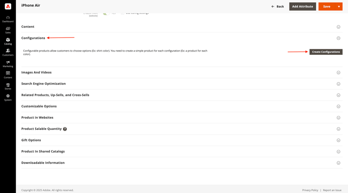Go back using the Back link
Viewport: 348px width, 193px height.
click(277, 6)
